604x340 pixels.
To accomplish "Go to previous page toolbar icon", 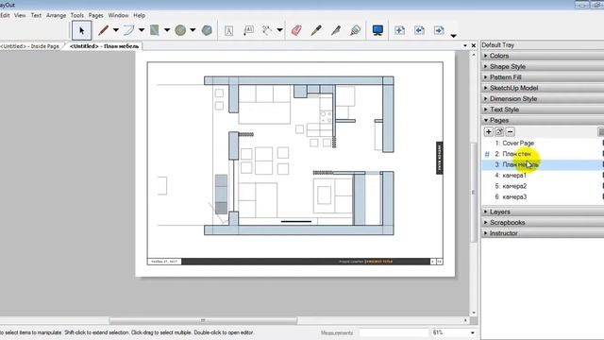I will [419, 30].
